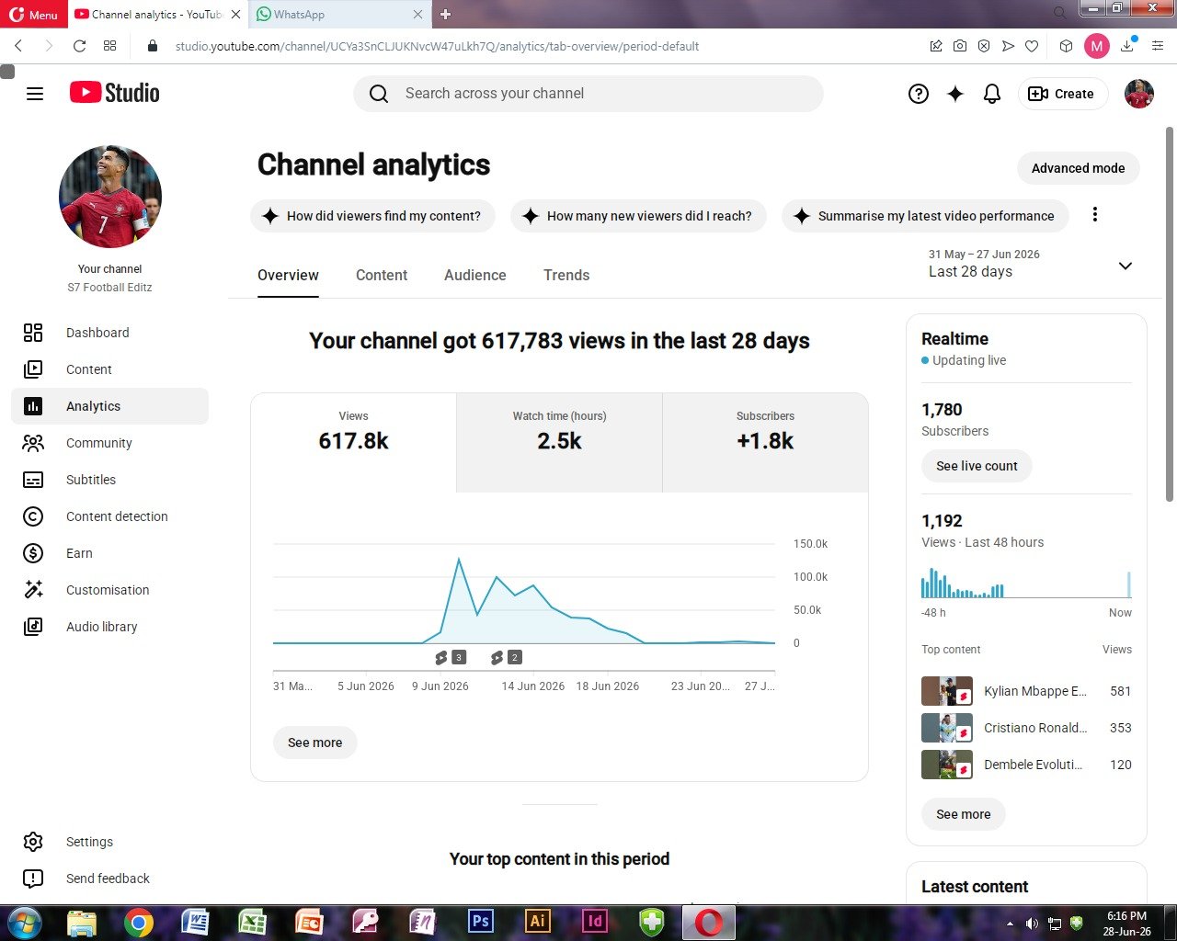Image resolution: width=1177 pixels, height=941 pixels.
Task: Click the chart marker with 2 videos
Action: click(x=506, y=657)
